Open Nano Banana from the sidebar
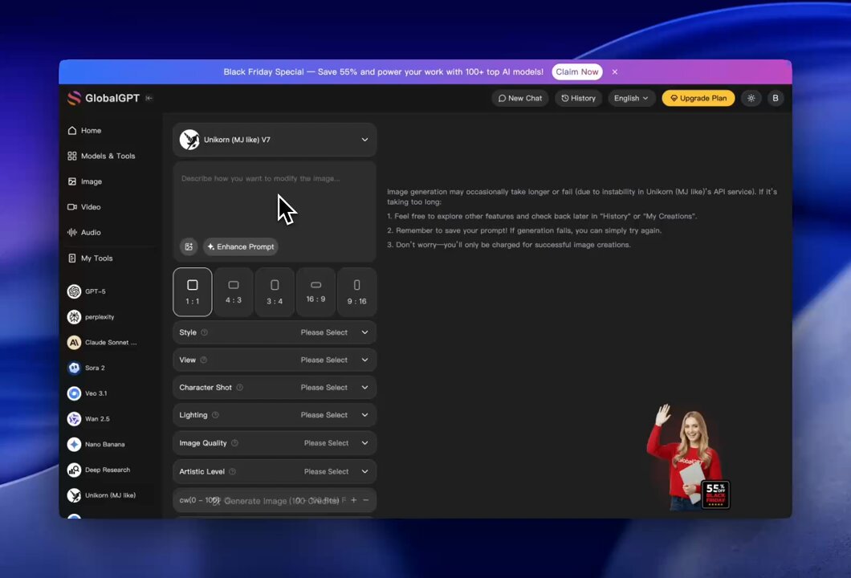This screenshot has width=851, height=578. [96, 445]
